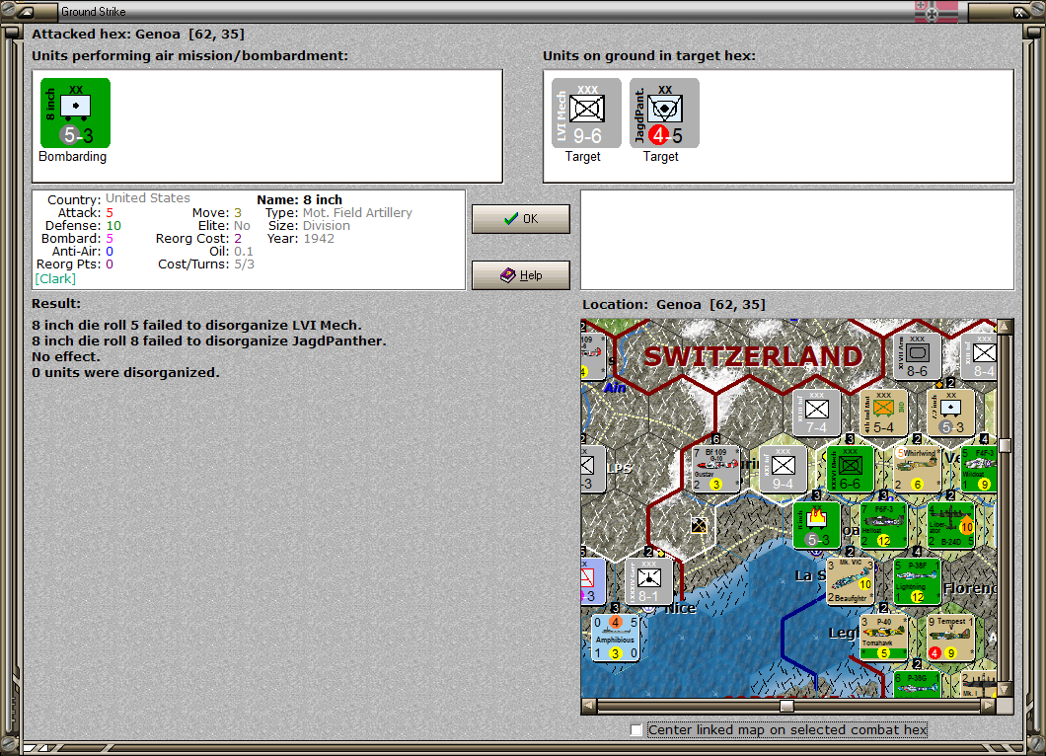Select the Tempest V aircraft counter
This screenshot has width=1046, height=756.
(950, 638)
